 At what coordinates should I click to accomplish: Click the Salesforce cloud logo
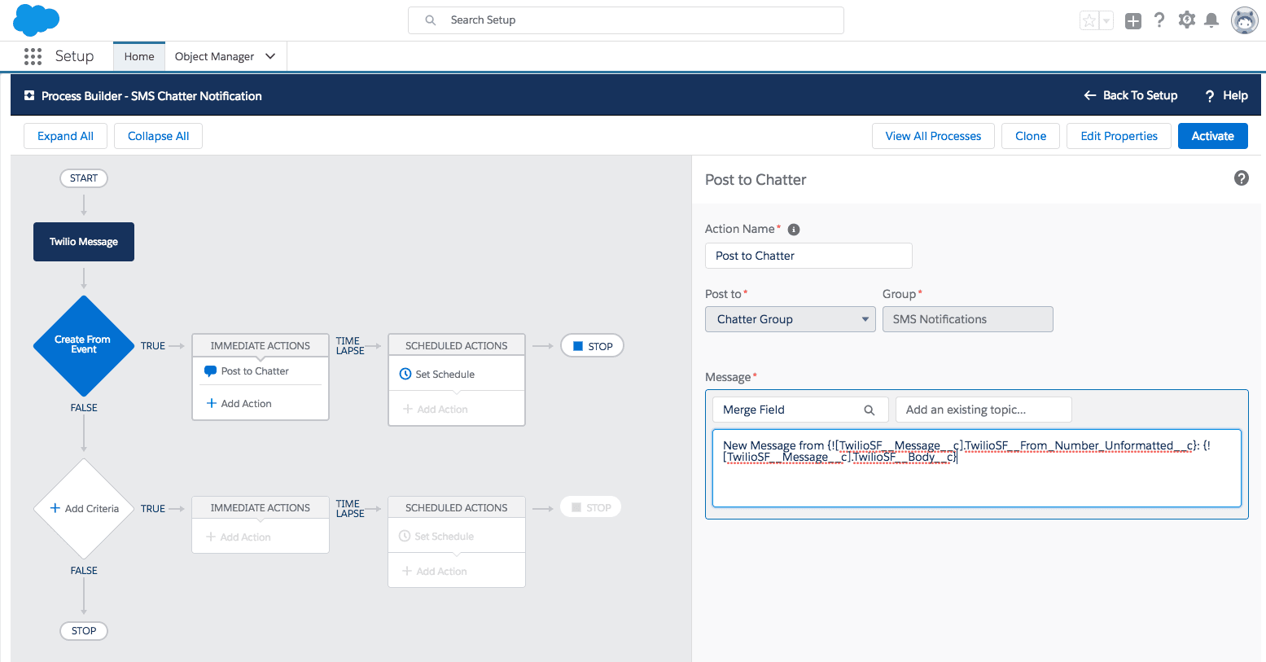[x=36, y=20]
